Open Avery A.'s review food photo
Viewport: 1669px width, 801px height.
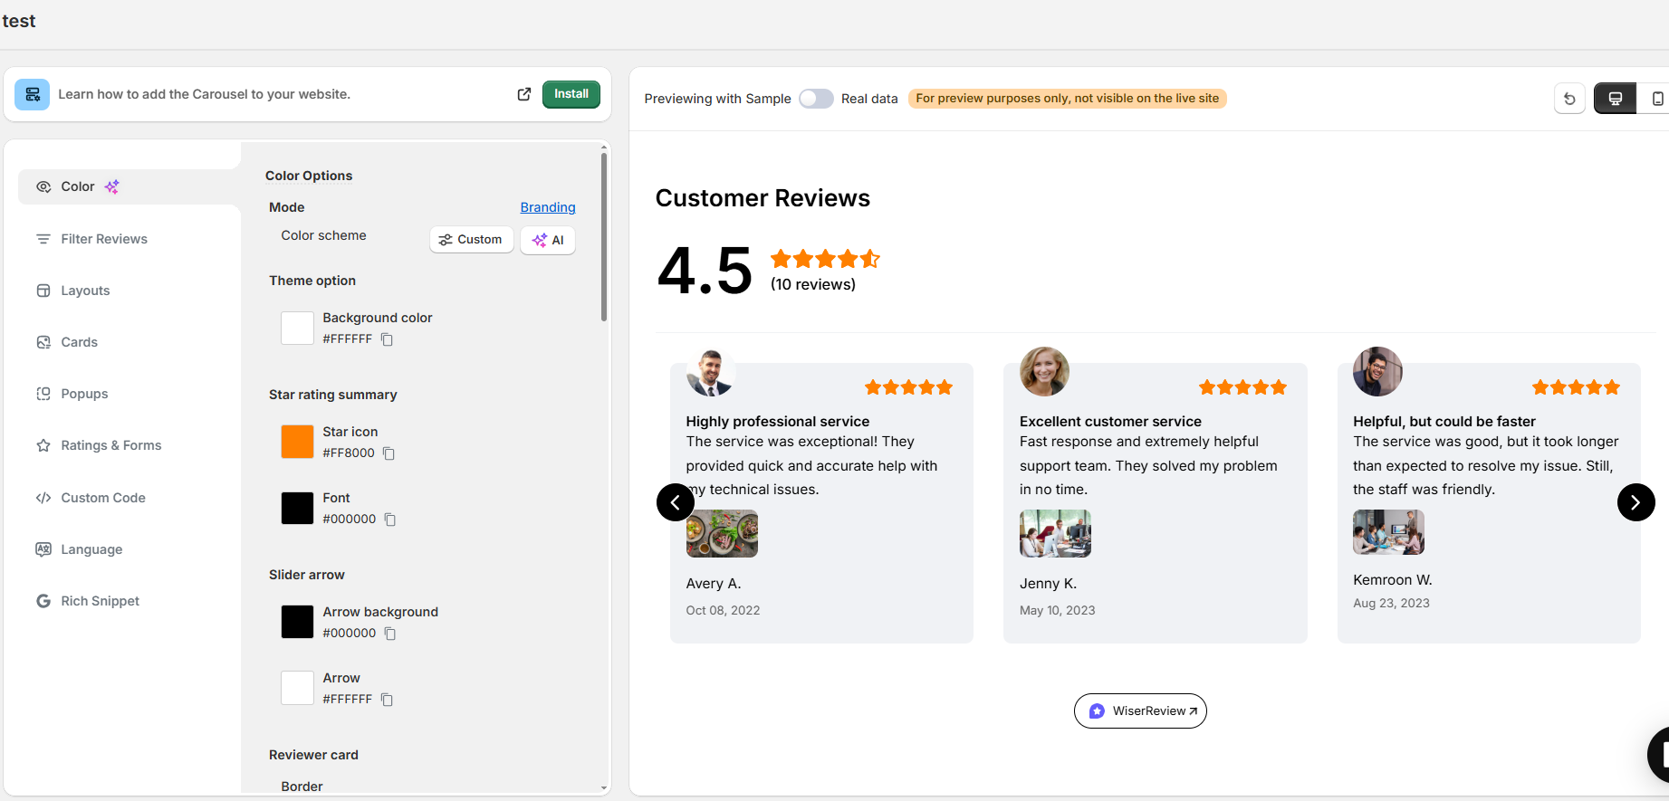point(722,533)
